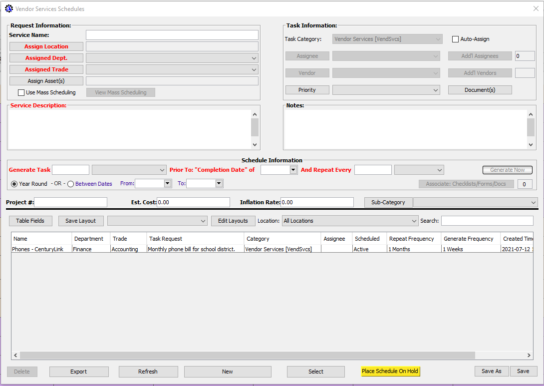Sort by the Department column header
Image resolution: width=544 pixels, height=386 pixels.
pos(89,239)
